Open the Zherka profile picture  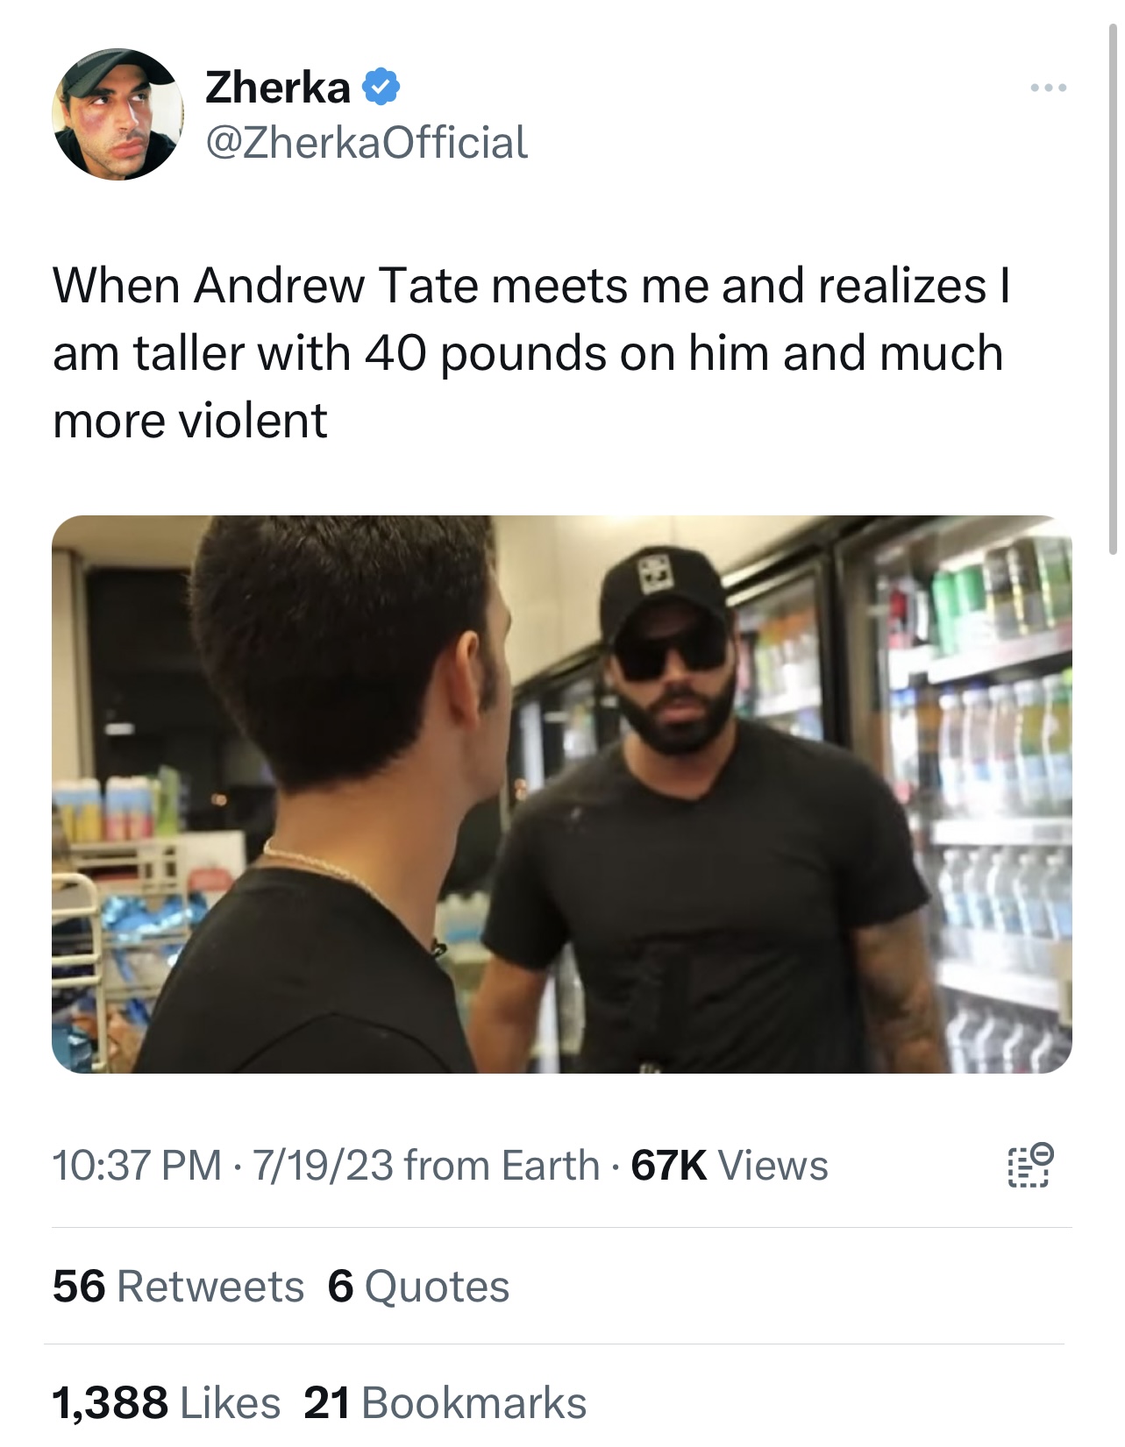(118, 114)
